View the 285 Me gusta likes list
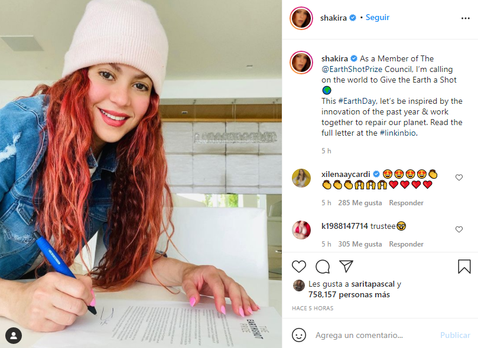Screen dimensions: 478x348 pyautogui.click(x=360, y=203)
